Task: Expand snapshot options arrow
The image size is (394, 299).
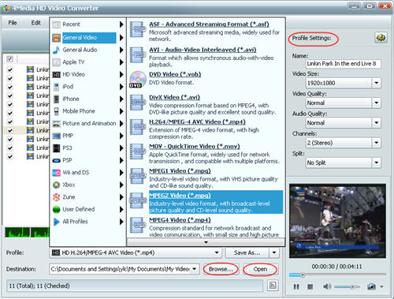Action: coord(381,286)
